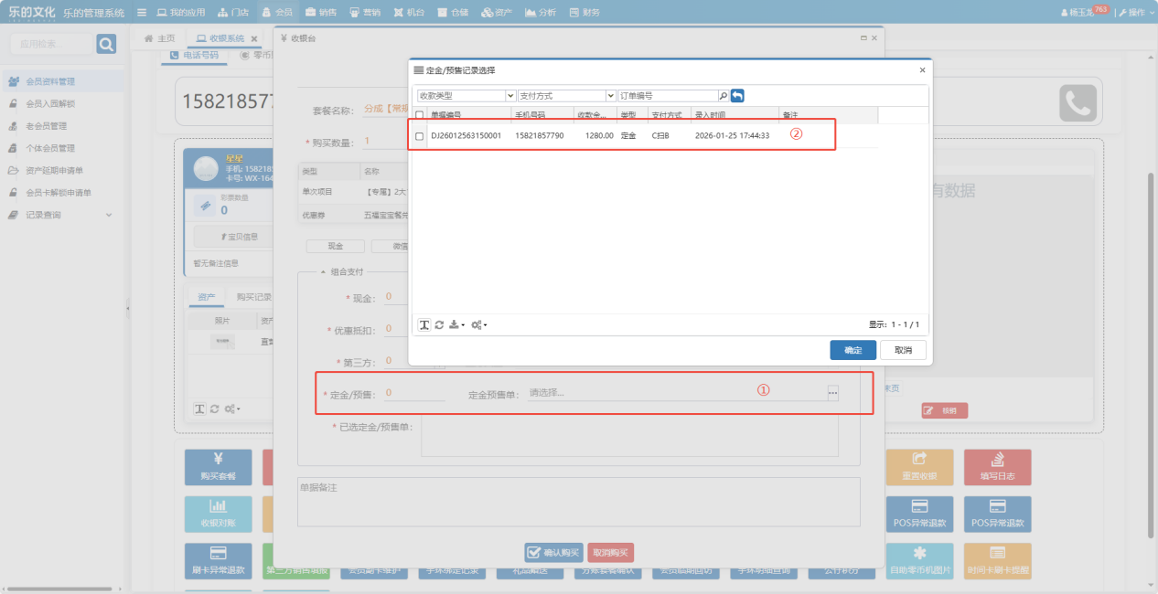Click the 填写日志 tile button

click(x=997, y=467)
